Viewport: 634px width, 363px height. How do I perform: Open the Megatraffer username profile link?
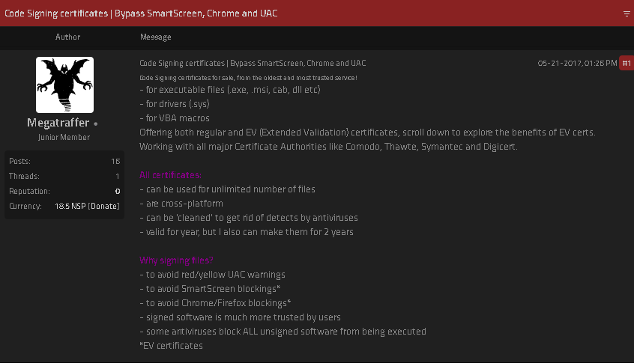(x=58, y=123)
